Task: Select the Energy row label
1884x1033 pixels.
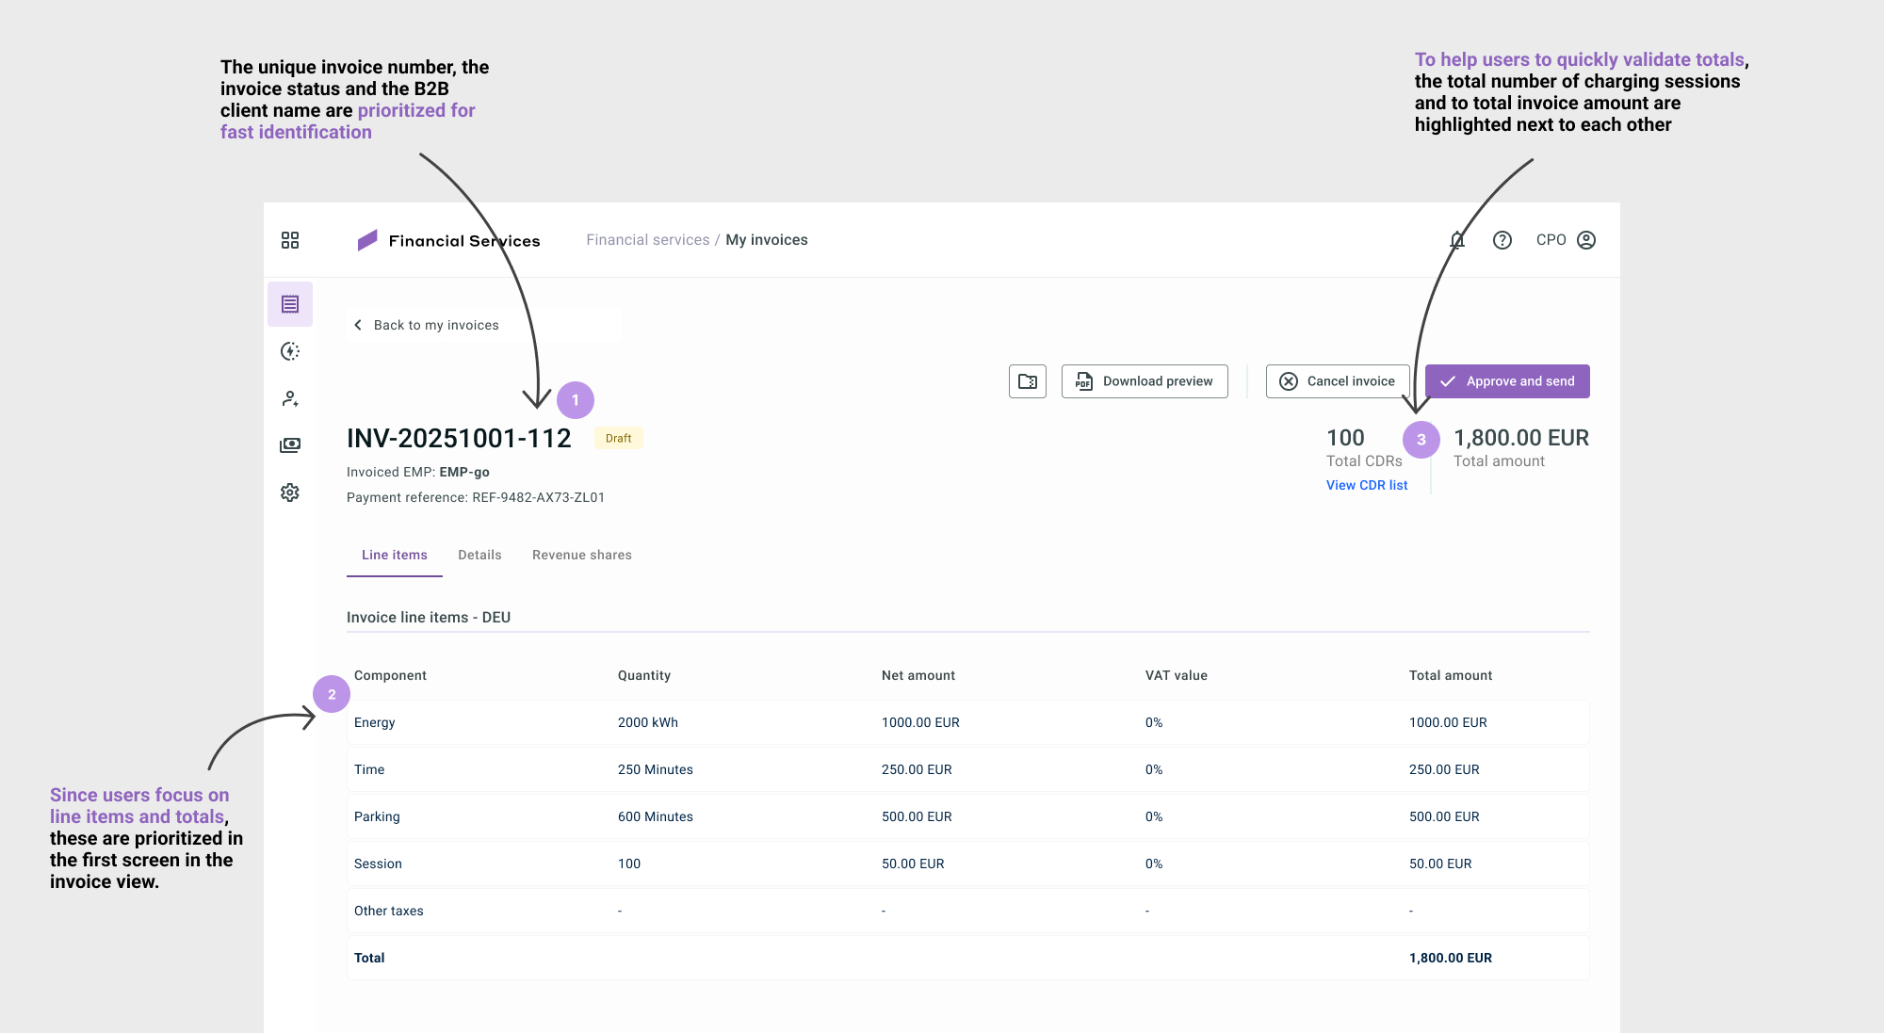Action: click(375, 722)
